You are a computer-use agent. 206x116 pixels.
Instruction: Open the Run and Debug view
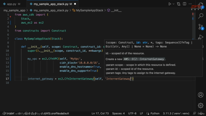(x=201, y=37)
